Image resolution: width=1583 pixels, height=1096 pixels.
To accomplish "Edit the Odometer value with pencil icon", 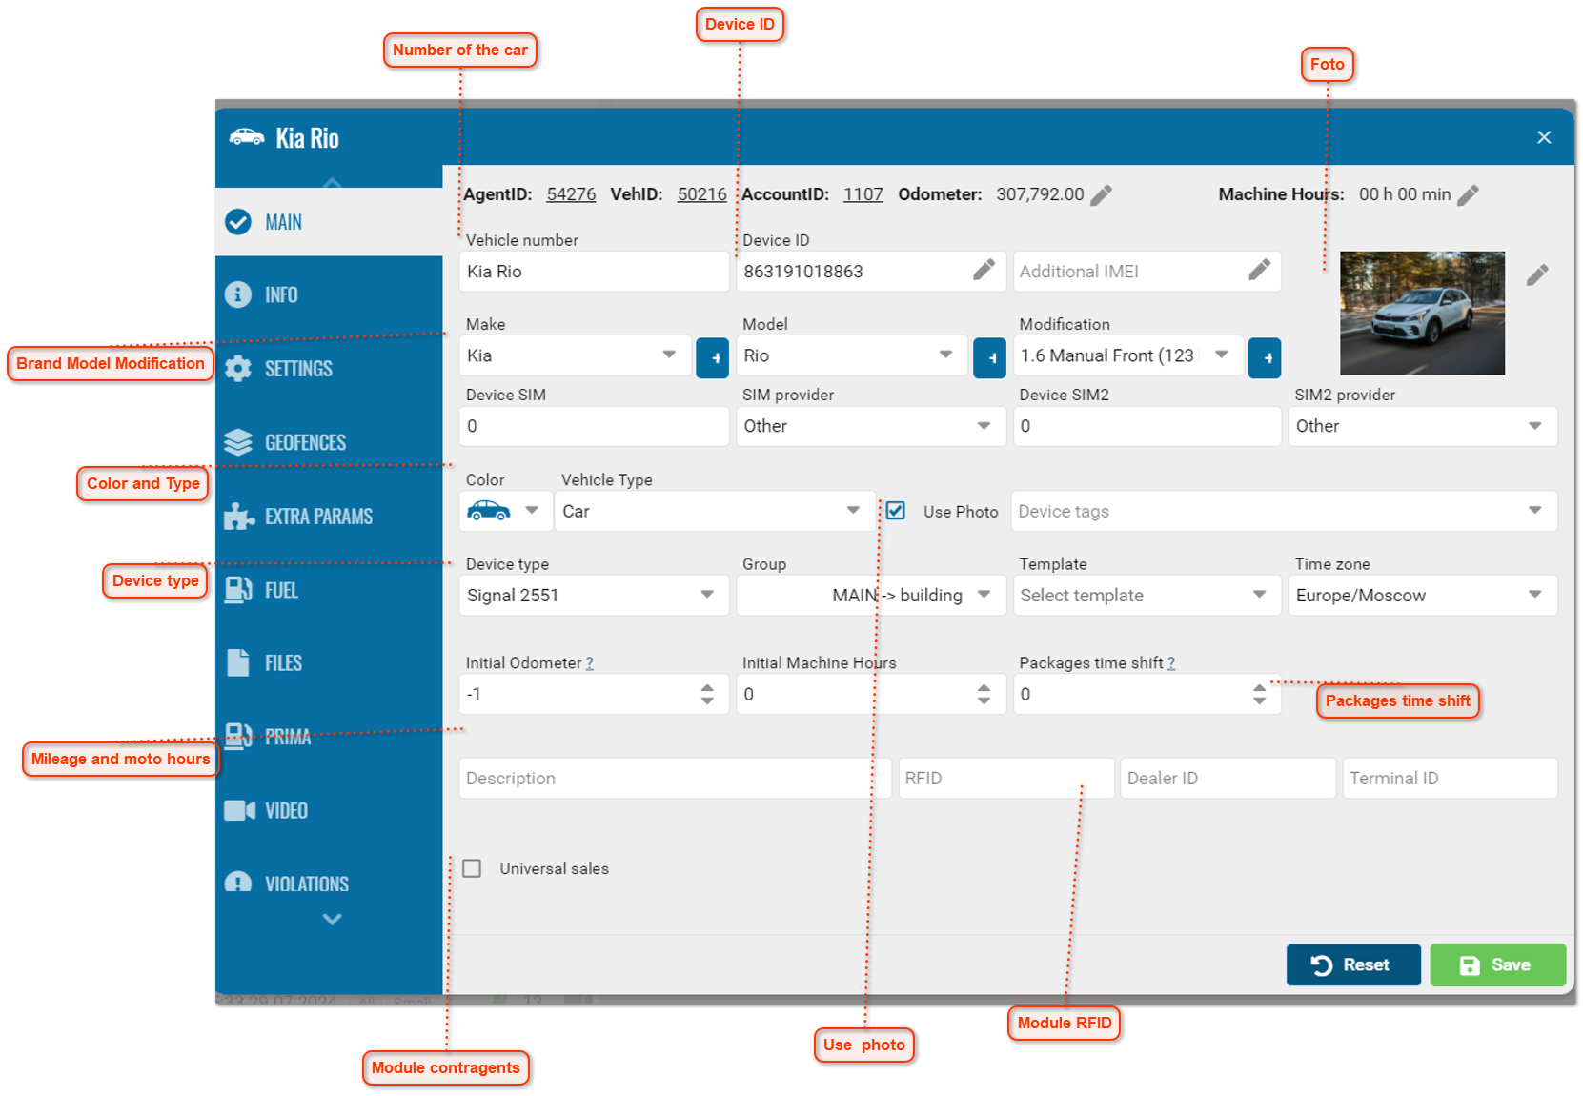I will (1101, 195).
